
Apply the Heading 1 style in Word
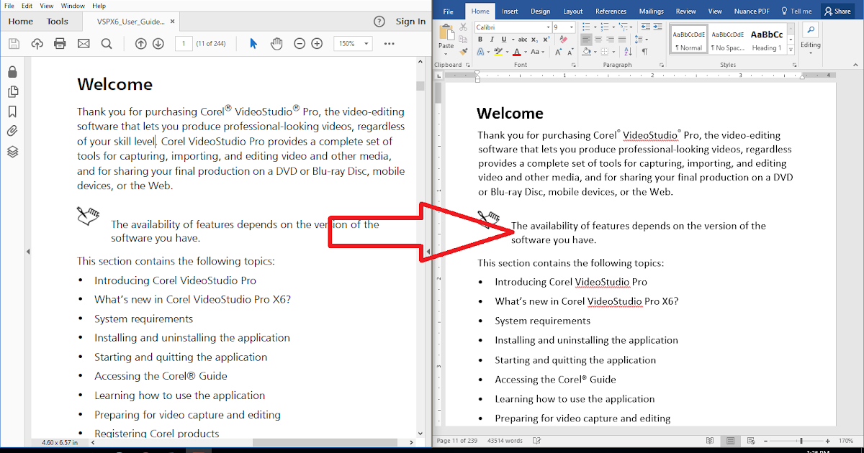(x=766, y=40)
